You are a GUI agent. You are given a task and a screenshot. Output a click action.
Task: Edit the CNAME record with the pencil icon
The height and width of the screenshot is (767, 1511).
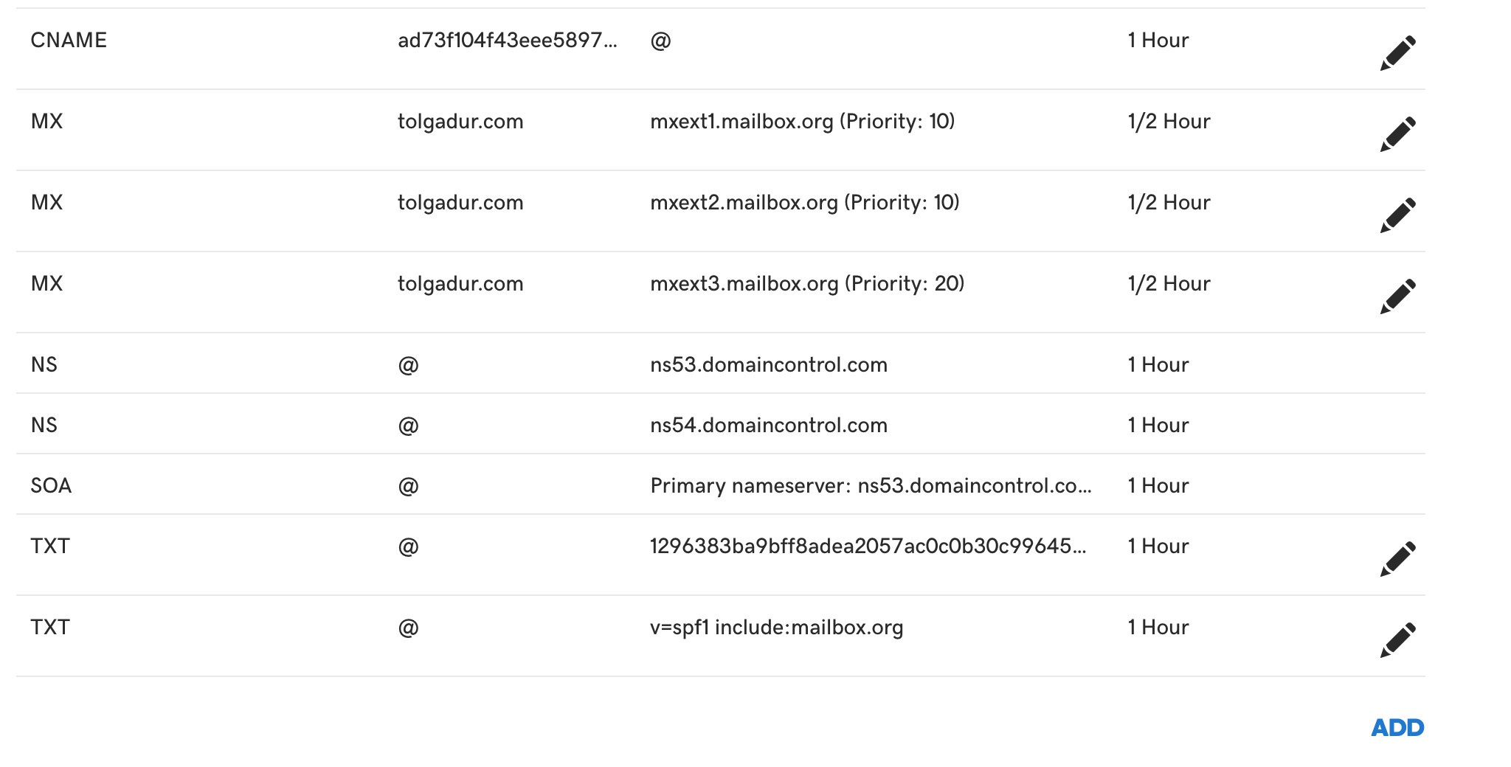(x=1398, y=52)
